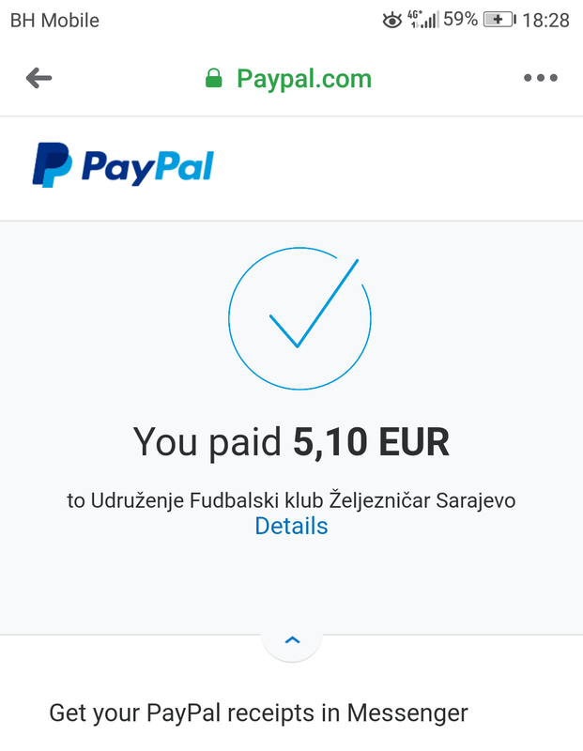Tap the recipient name Željezničar Sarajevo
The width and height of the screenshot is (583, 751).
[422, 500]
